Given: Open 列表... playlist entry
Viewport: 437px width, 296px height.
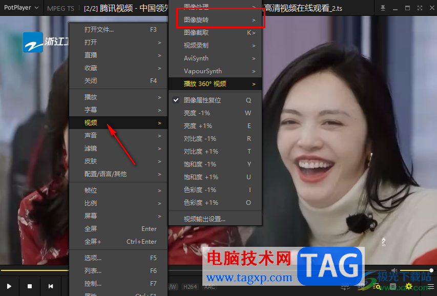Looking at the screenshot, I should (x=118, y=271).
